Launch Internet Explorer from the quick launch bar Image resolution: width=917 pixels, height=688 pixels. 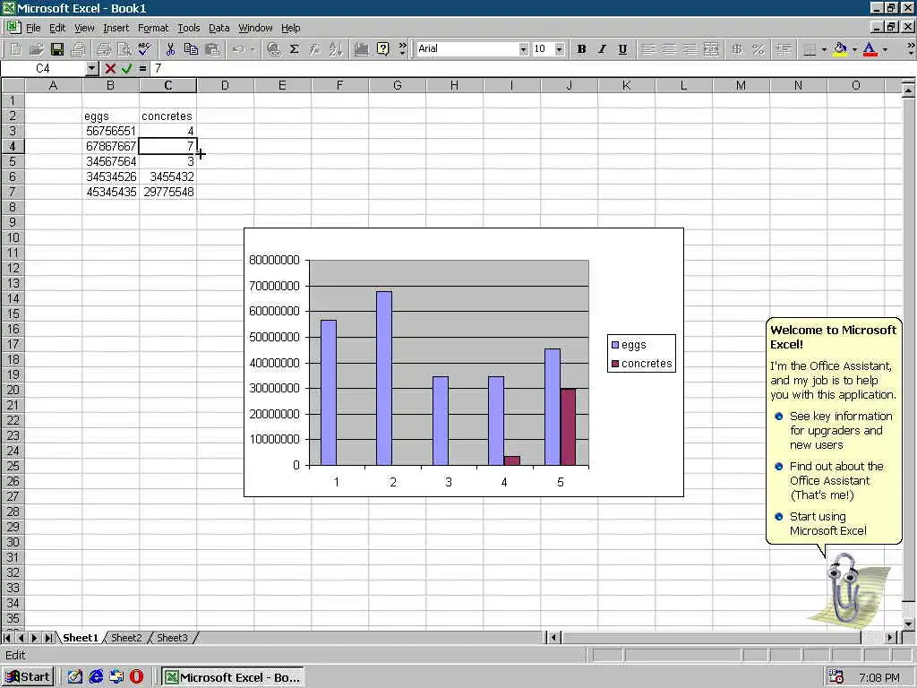[96, 677]
